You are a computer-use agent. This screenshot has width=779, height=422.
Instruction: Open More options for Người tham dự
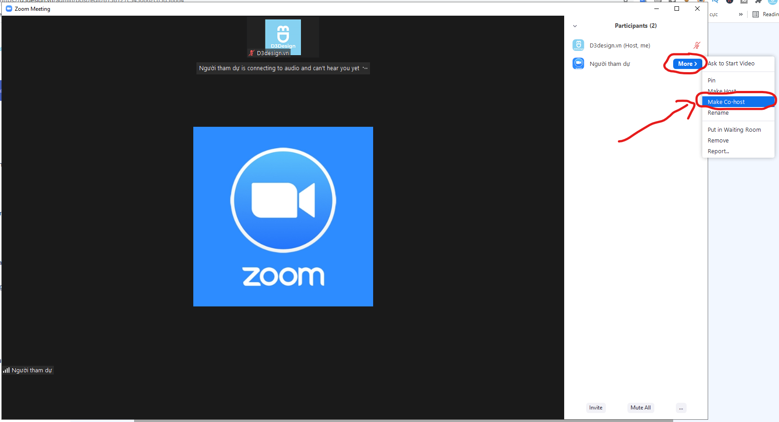pyautogui.click(x=687, y=64)
